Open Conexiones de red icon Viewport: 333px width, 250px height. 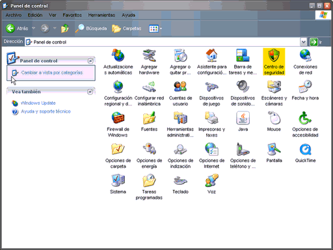coord(305,62)
